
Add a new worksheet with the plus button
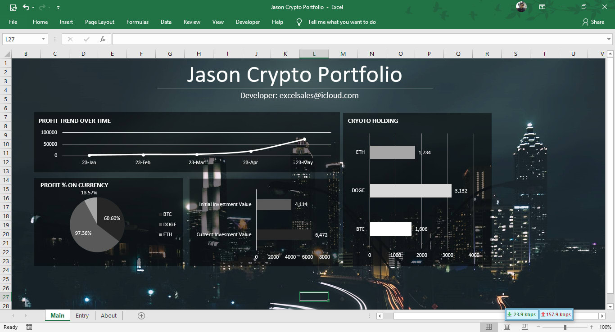tap(141, 315)
